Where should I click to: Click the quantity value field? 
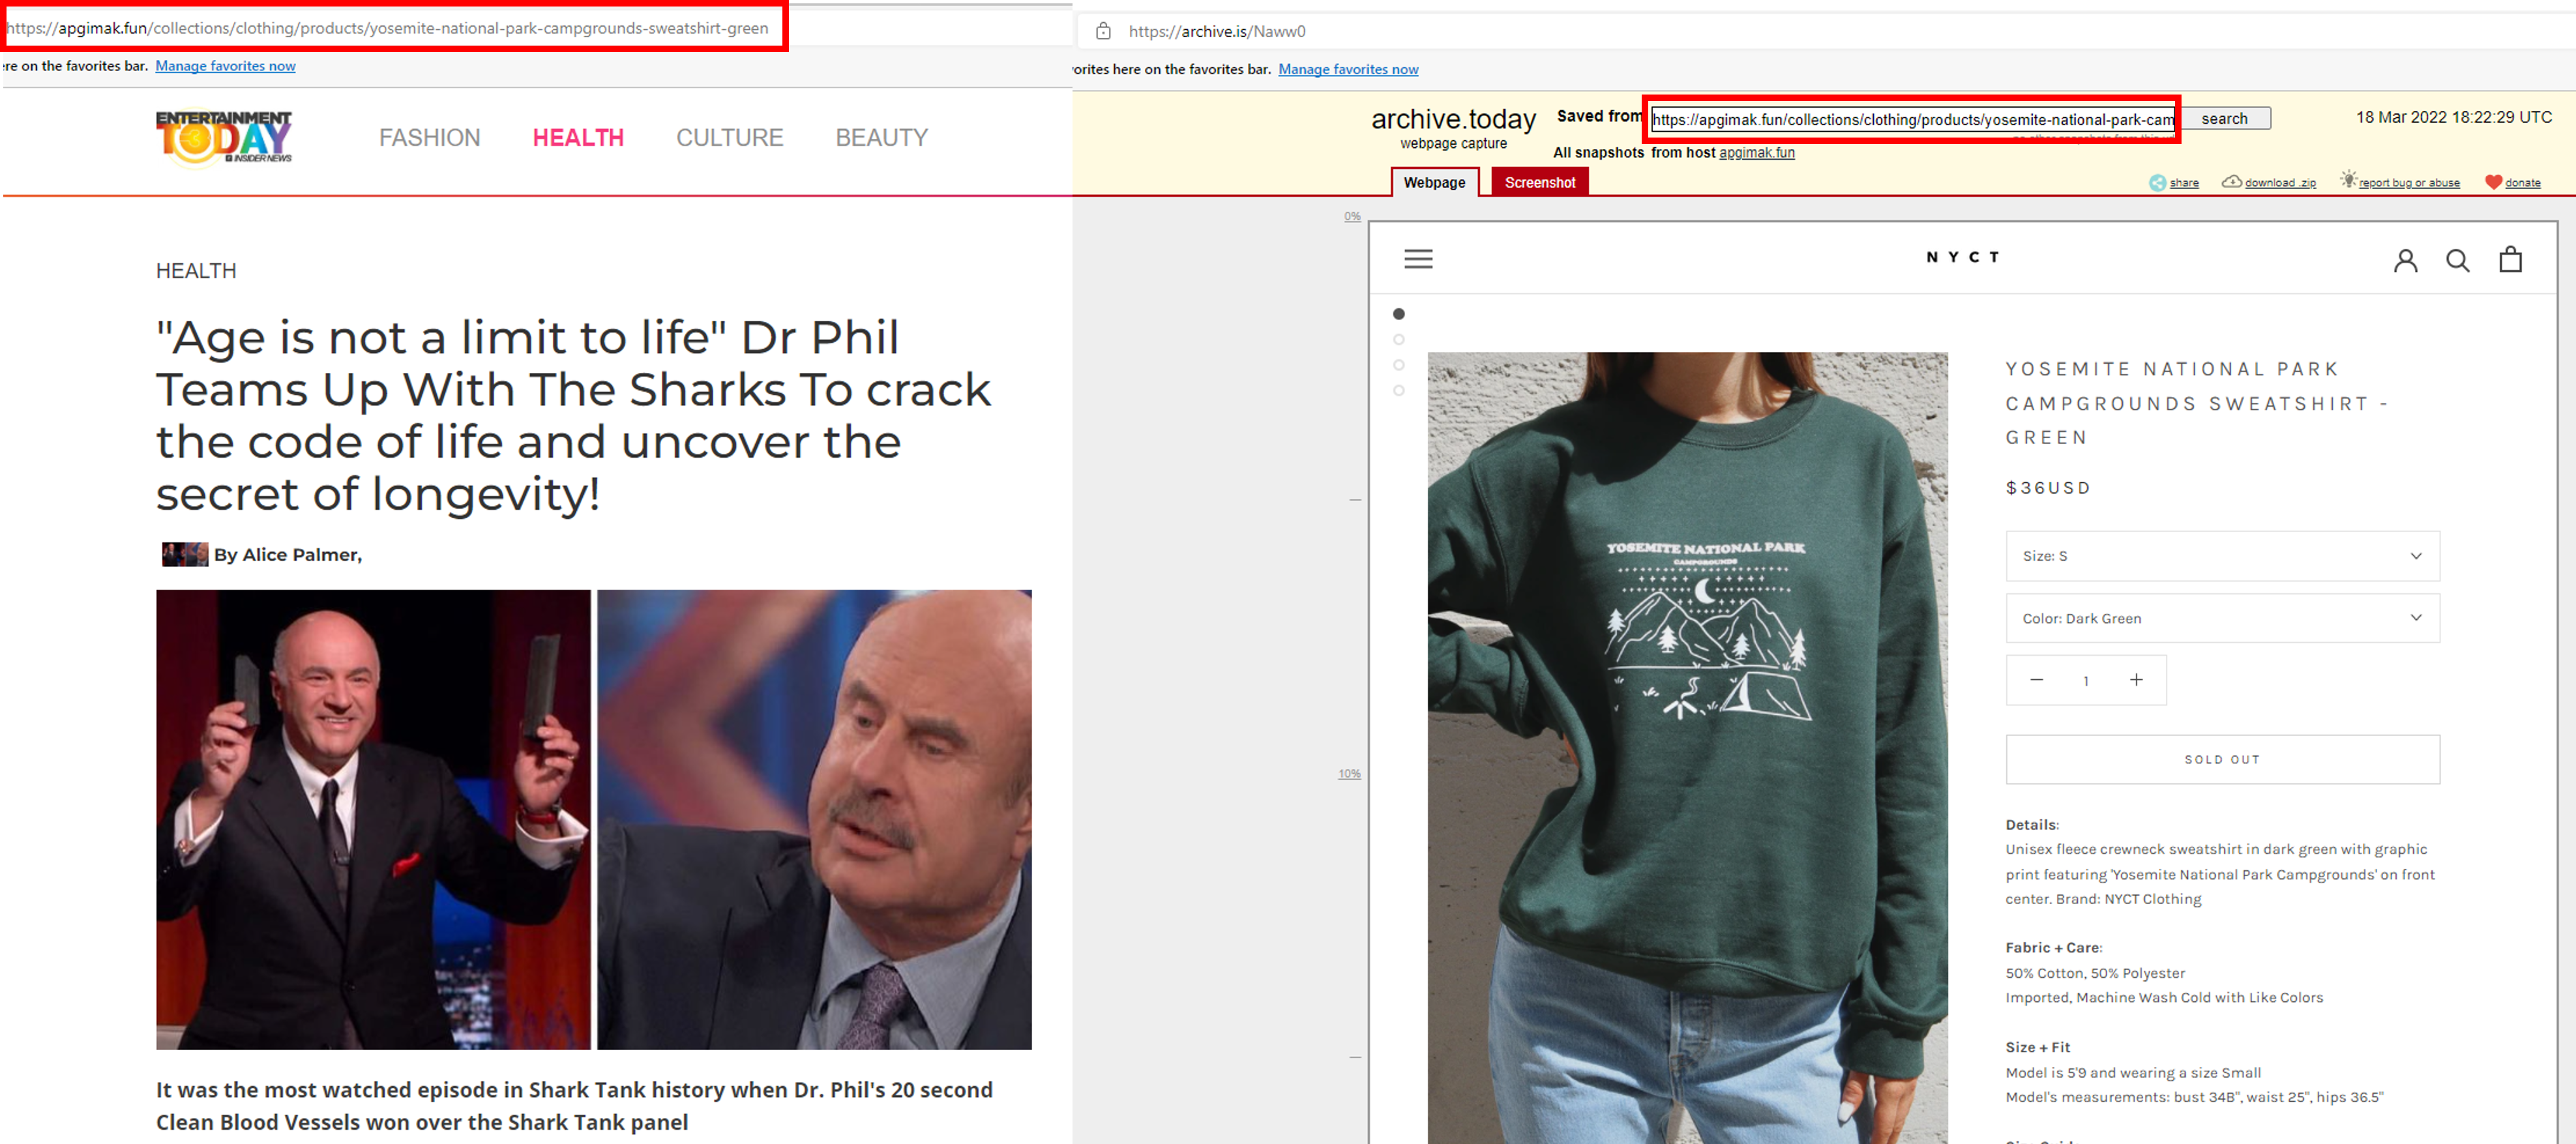click(2086, 681)
